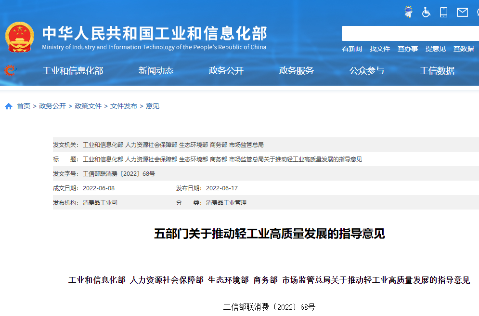
Task: Click the 成文日期 label
Action: (65, 188)
